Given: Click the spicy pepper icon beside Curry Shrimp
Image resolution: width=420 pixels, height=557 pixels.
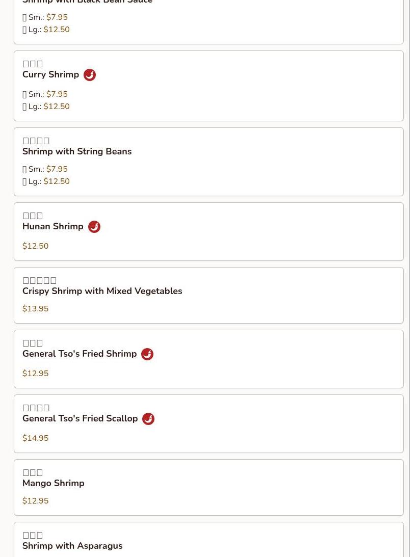Looking at the screenshot, I should 90,75.
